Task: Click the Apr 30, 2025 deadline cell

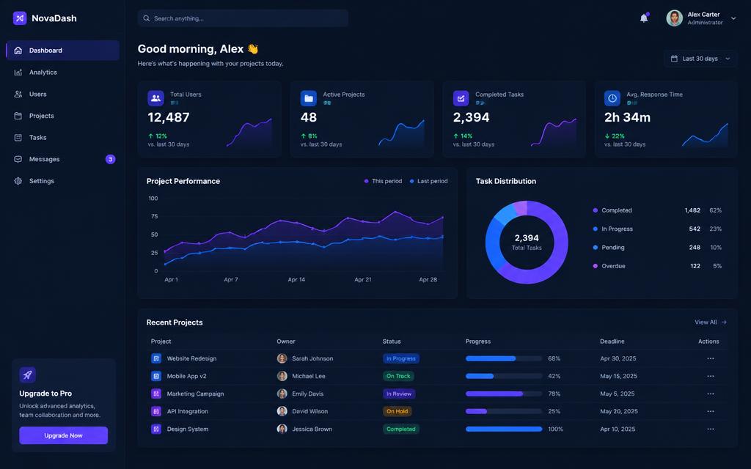Action: [618, 358]
